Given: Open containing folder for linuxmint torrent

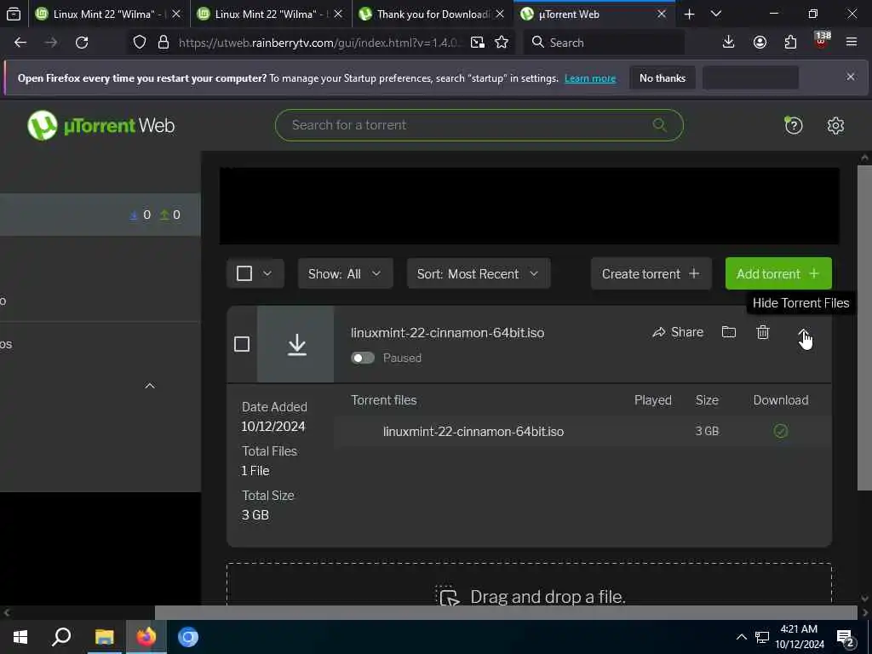Looking at the screenshot, I should pyautogui.click(x=729, y=332).
